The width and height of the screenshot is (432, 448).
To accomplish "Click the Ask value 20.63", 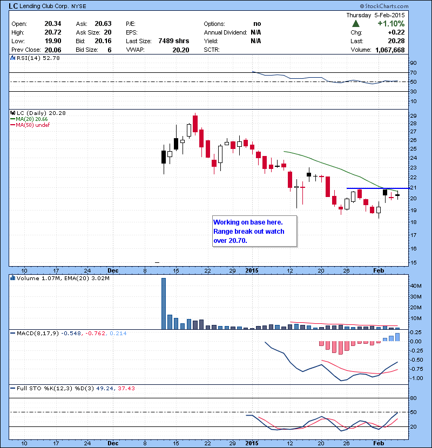I will coord(103,24).
